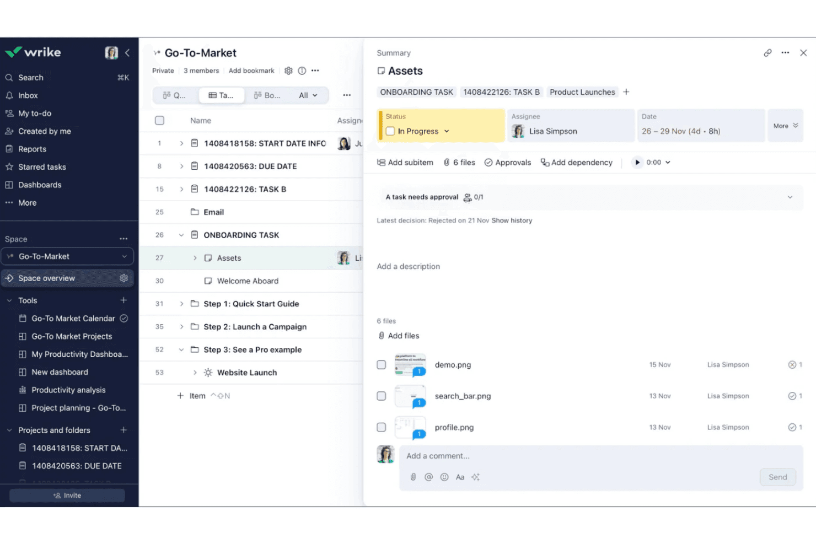Open the All filter dropdown
This screenshot has width=816, height=544.
tap(308, 95)
